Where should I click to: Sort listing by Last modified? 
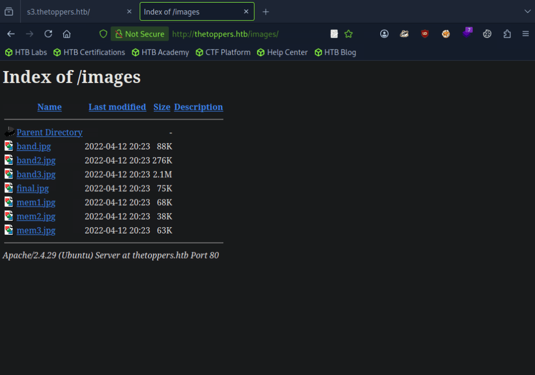click(x=117, y=107)
